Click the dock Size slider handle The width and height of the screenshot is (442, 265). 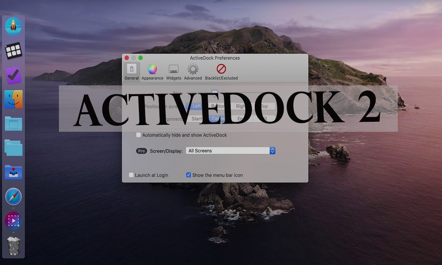215,93
